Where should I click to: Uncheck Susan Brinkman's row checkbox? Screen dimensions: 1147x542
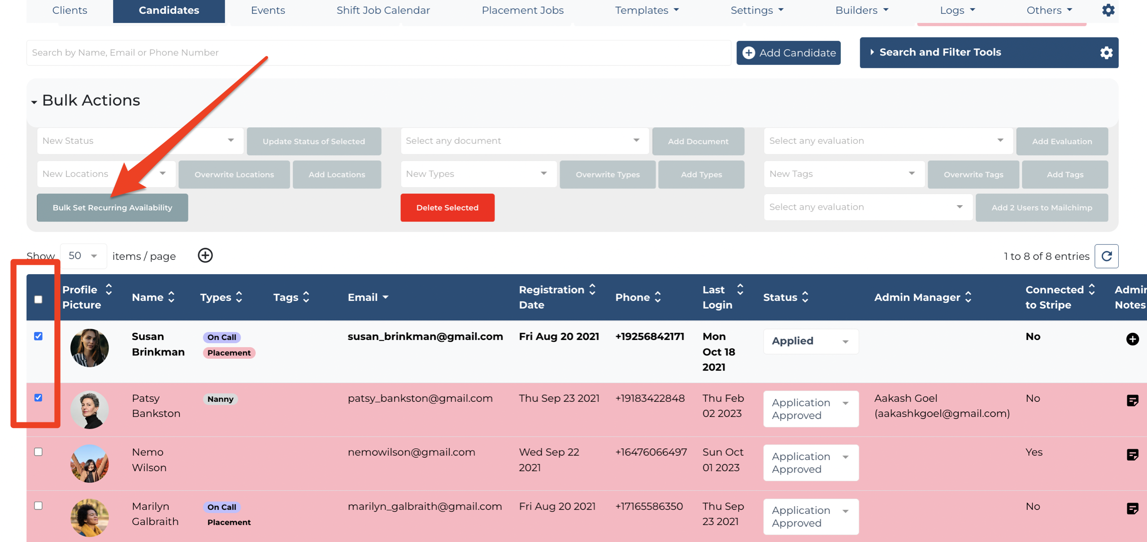pos(39,336)
